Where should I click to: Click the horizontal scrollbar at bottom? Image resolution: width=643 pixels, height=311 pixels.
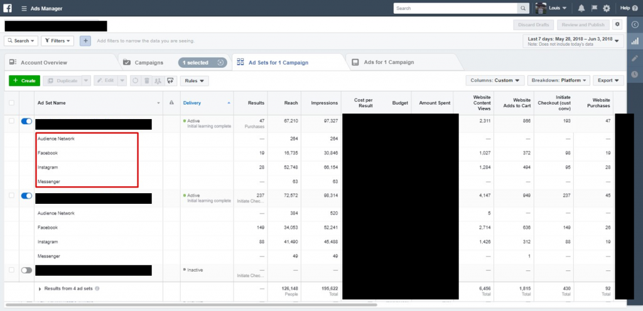click(191, 305)
